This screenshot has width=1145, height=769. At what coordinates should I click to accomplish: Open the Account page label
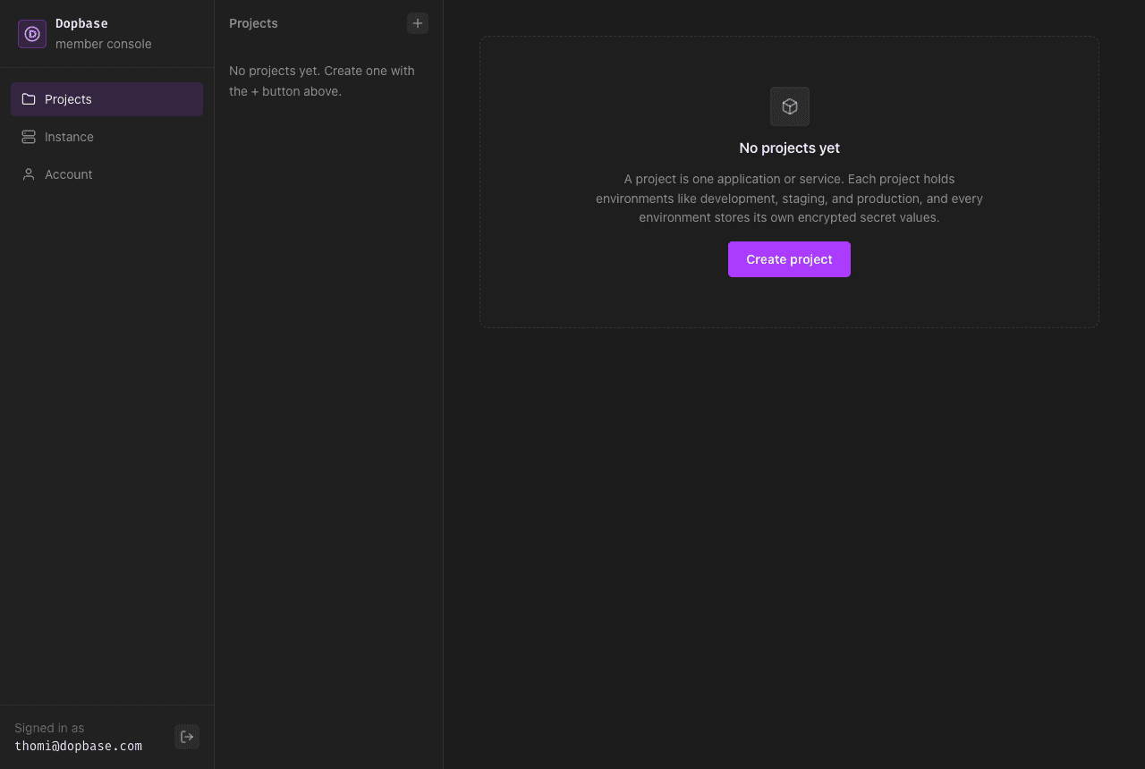[x=69, y=174]
